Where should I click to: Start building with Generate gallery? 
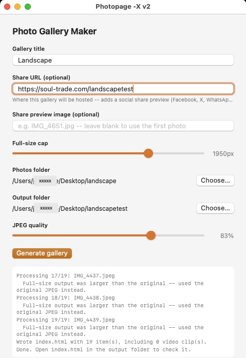coord(42,253)
